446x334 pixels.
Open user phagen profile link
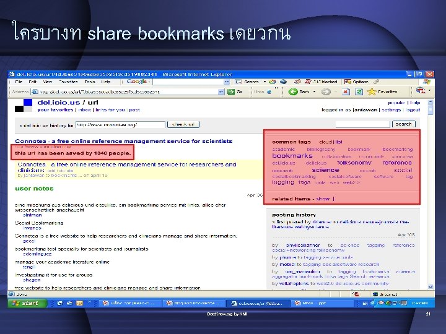point(32,280)
